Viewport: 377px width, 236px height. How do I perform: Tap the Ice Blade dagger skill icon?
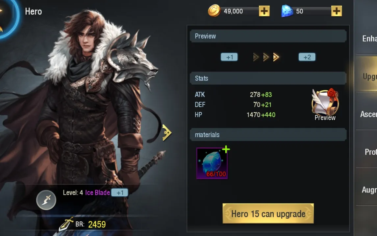click(46, 200)
